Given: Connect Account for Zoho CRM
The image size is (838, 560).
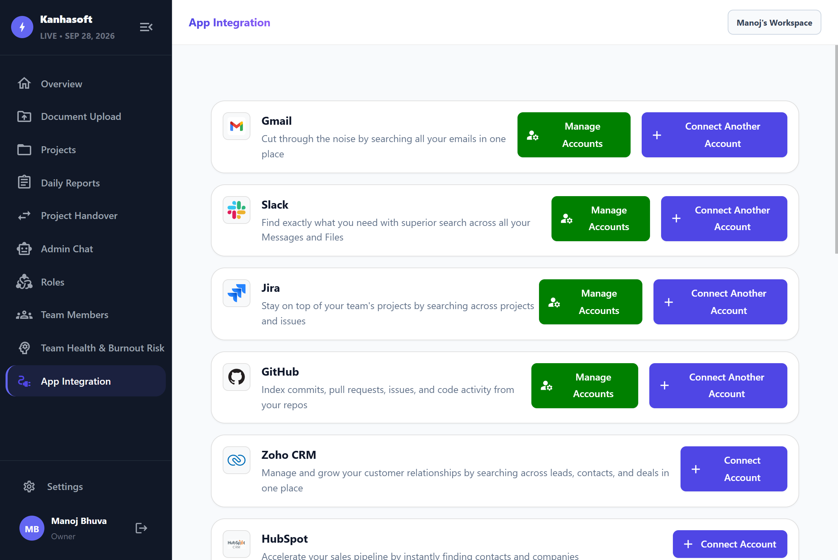Looking at the screenshot, I should [x=734, y=469].
